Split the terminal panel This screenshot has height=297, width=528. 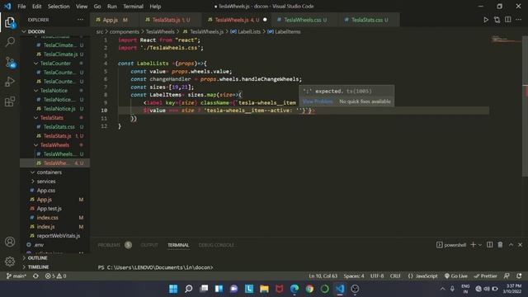489,245
